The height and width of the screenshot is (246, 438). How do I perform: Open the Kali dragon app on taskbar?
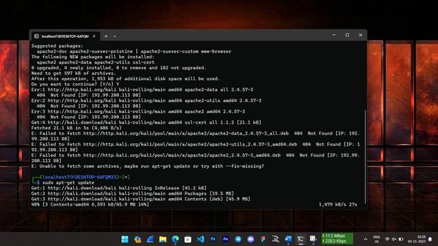point(276,239)
